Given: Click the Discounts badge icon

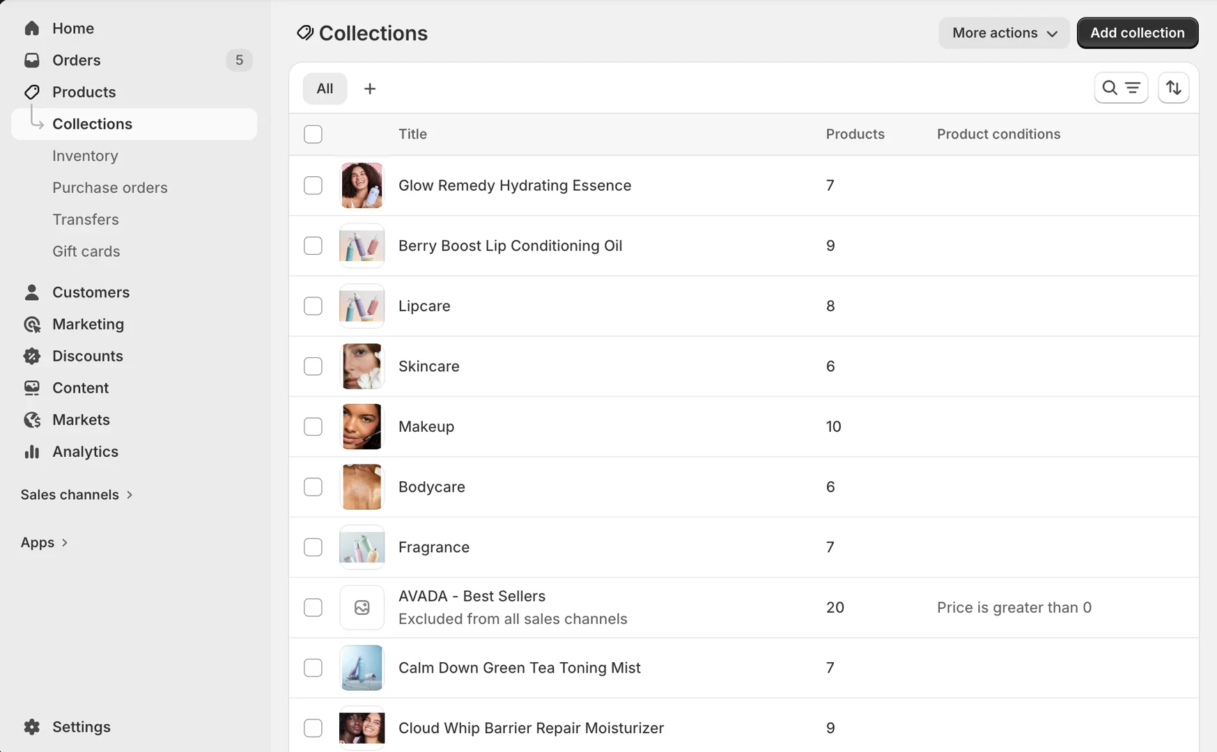Looking at the screenshot, I should point(32,357).
